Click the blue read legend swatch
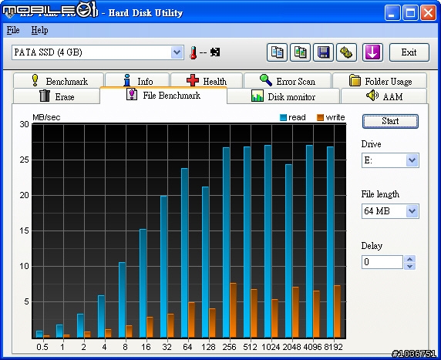This screenshot has width=441, height=360. [x=283, y=118]
